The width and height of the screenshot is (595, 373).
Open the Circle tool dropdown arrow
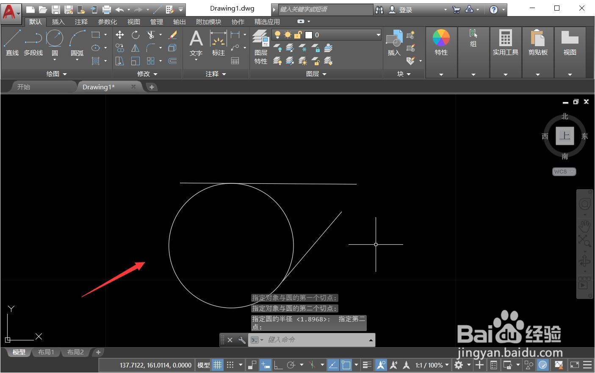pos(55,60)
